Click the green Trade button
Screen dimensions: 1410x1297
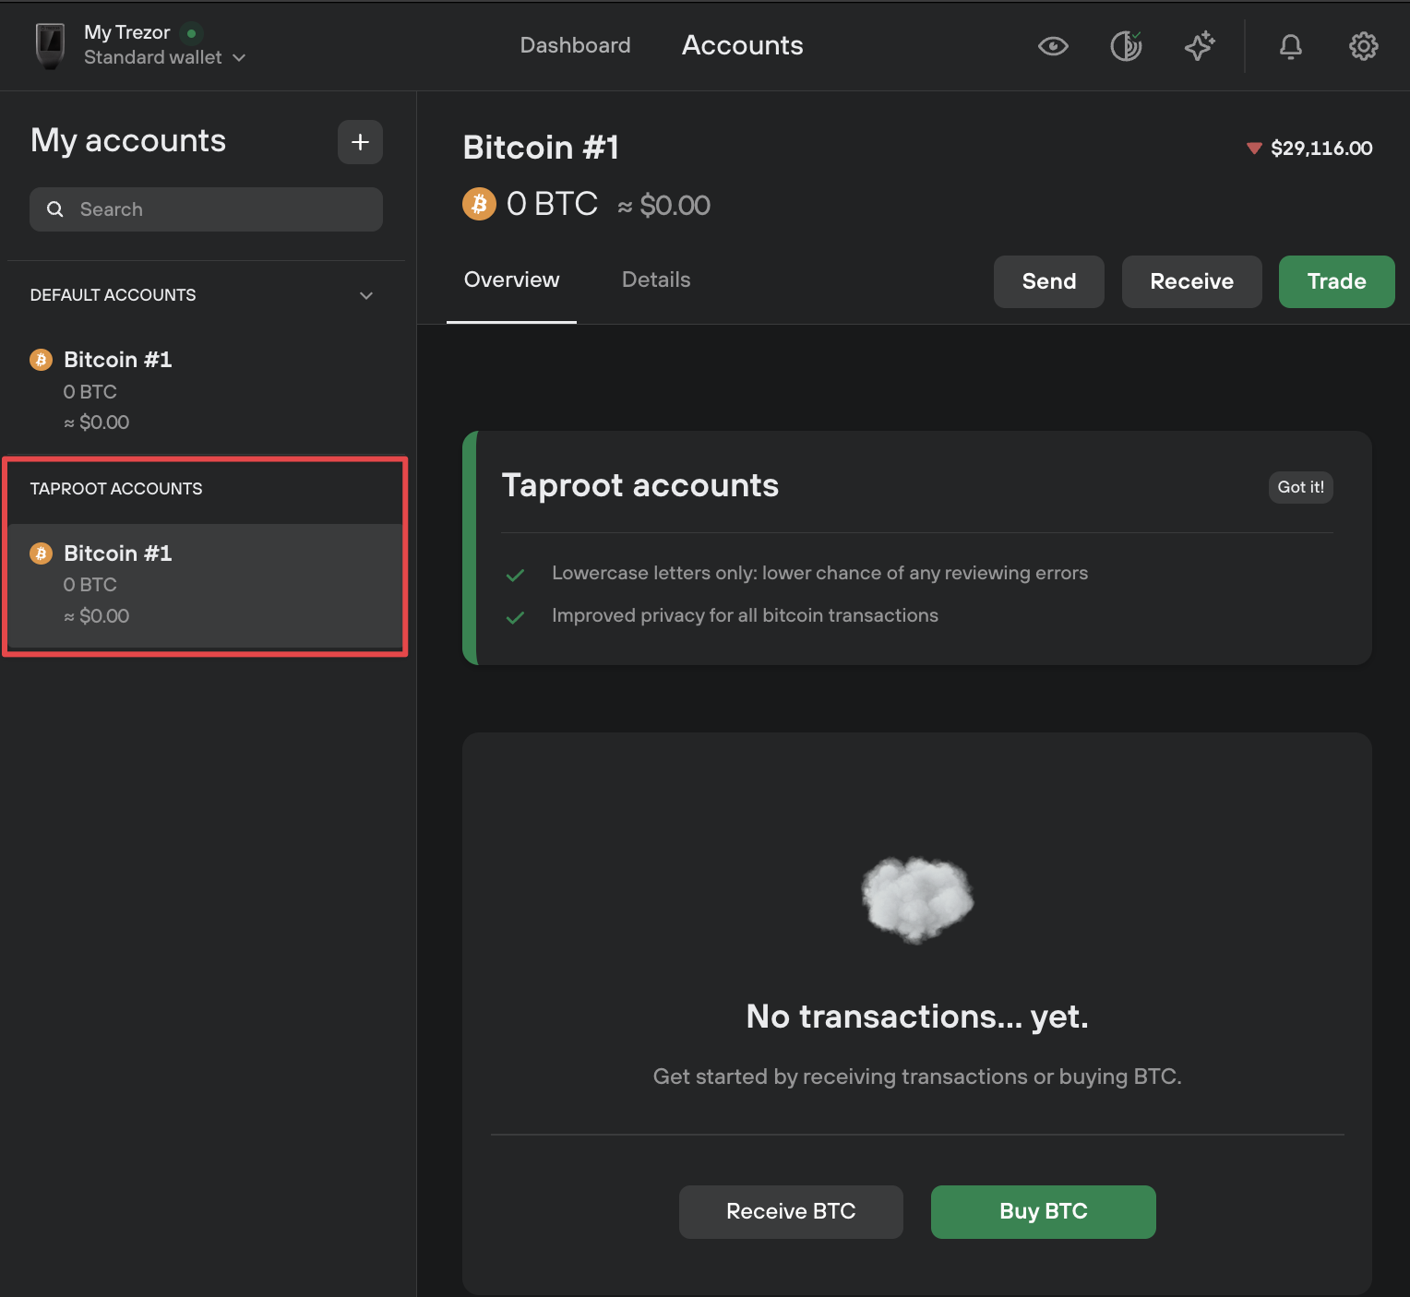tap(1336, 281)
